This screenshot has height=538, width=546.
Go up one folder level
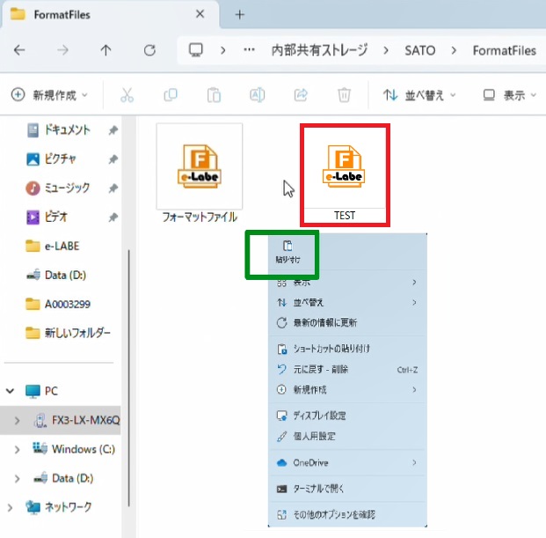(106, 50)
